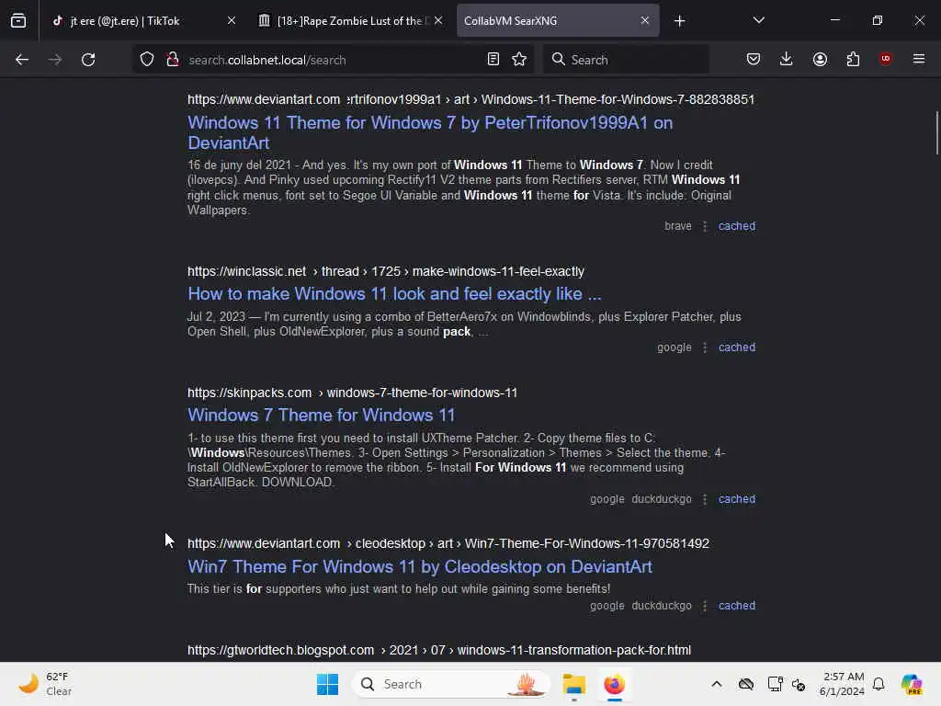Click the 'brave' engine label
Image resolution: width=941 pixels, height=706 pixels.
tap(678, 226)
